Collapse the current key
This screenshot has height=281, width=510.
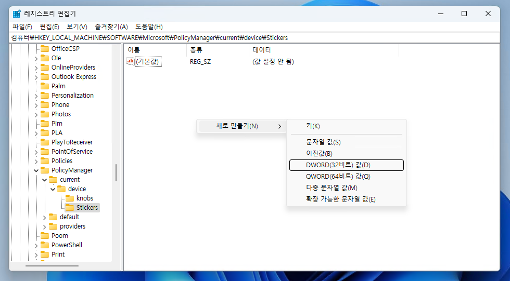45,180
